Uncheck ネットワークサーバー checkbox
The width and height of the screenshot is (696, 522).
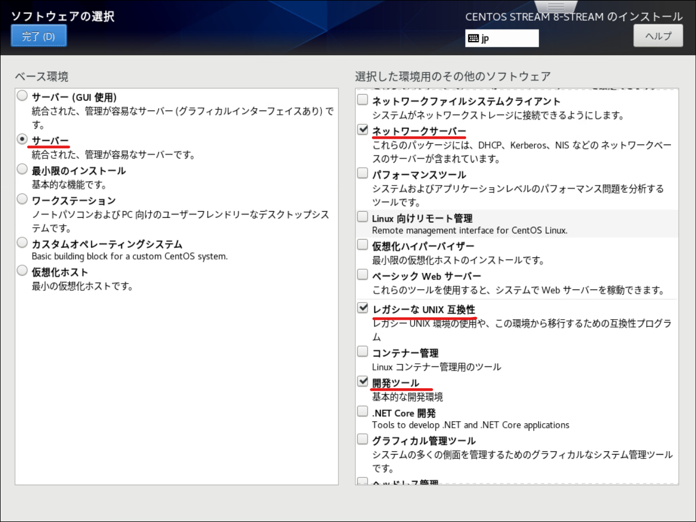tap(362, 130)
